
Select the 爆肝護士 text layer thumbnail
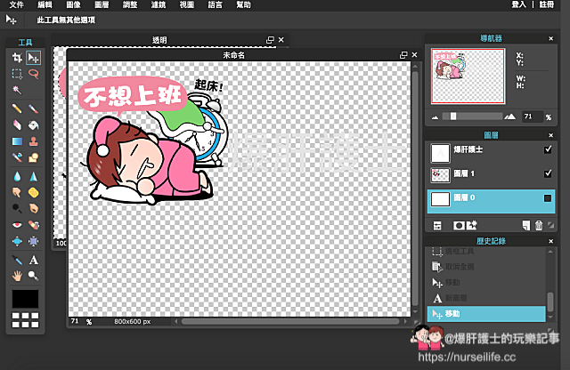pos(440,153)
